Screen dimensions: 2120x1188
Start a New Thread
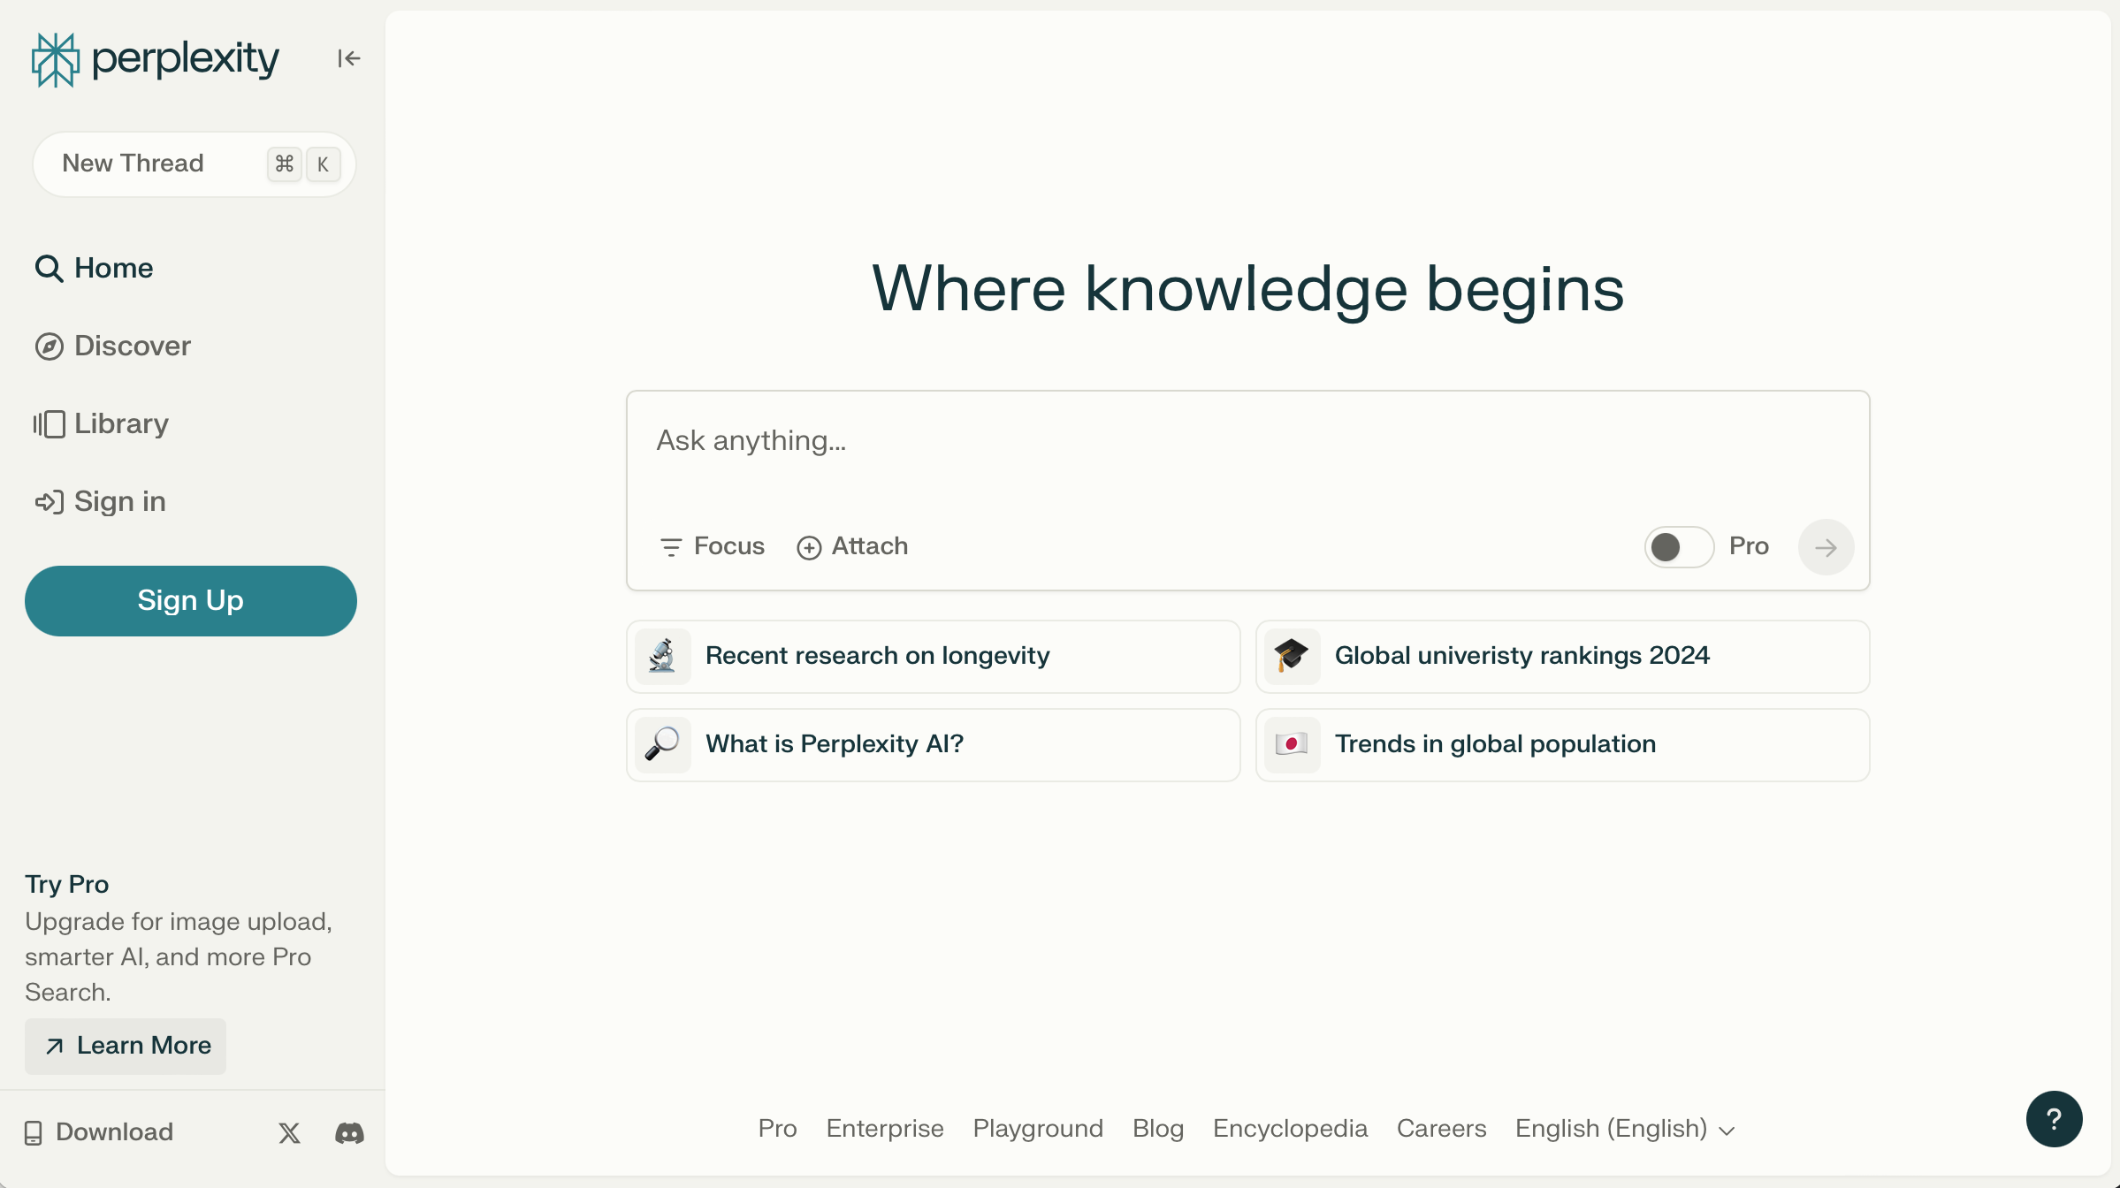point(194,164)
